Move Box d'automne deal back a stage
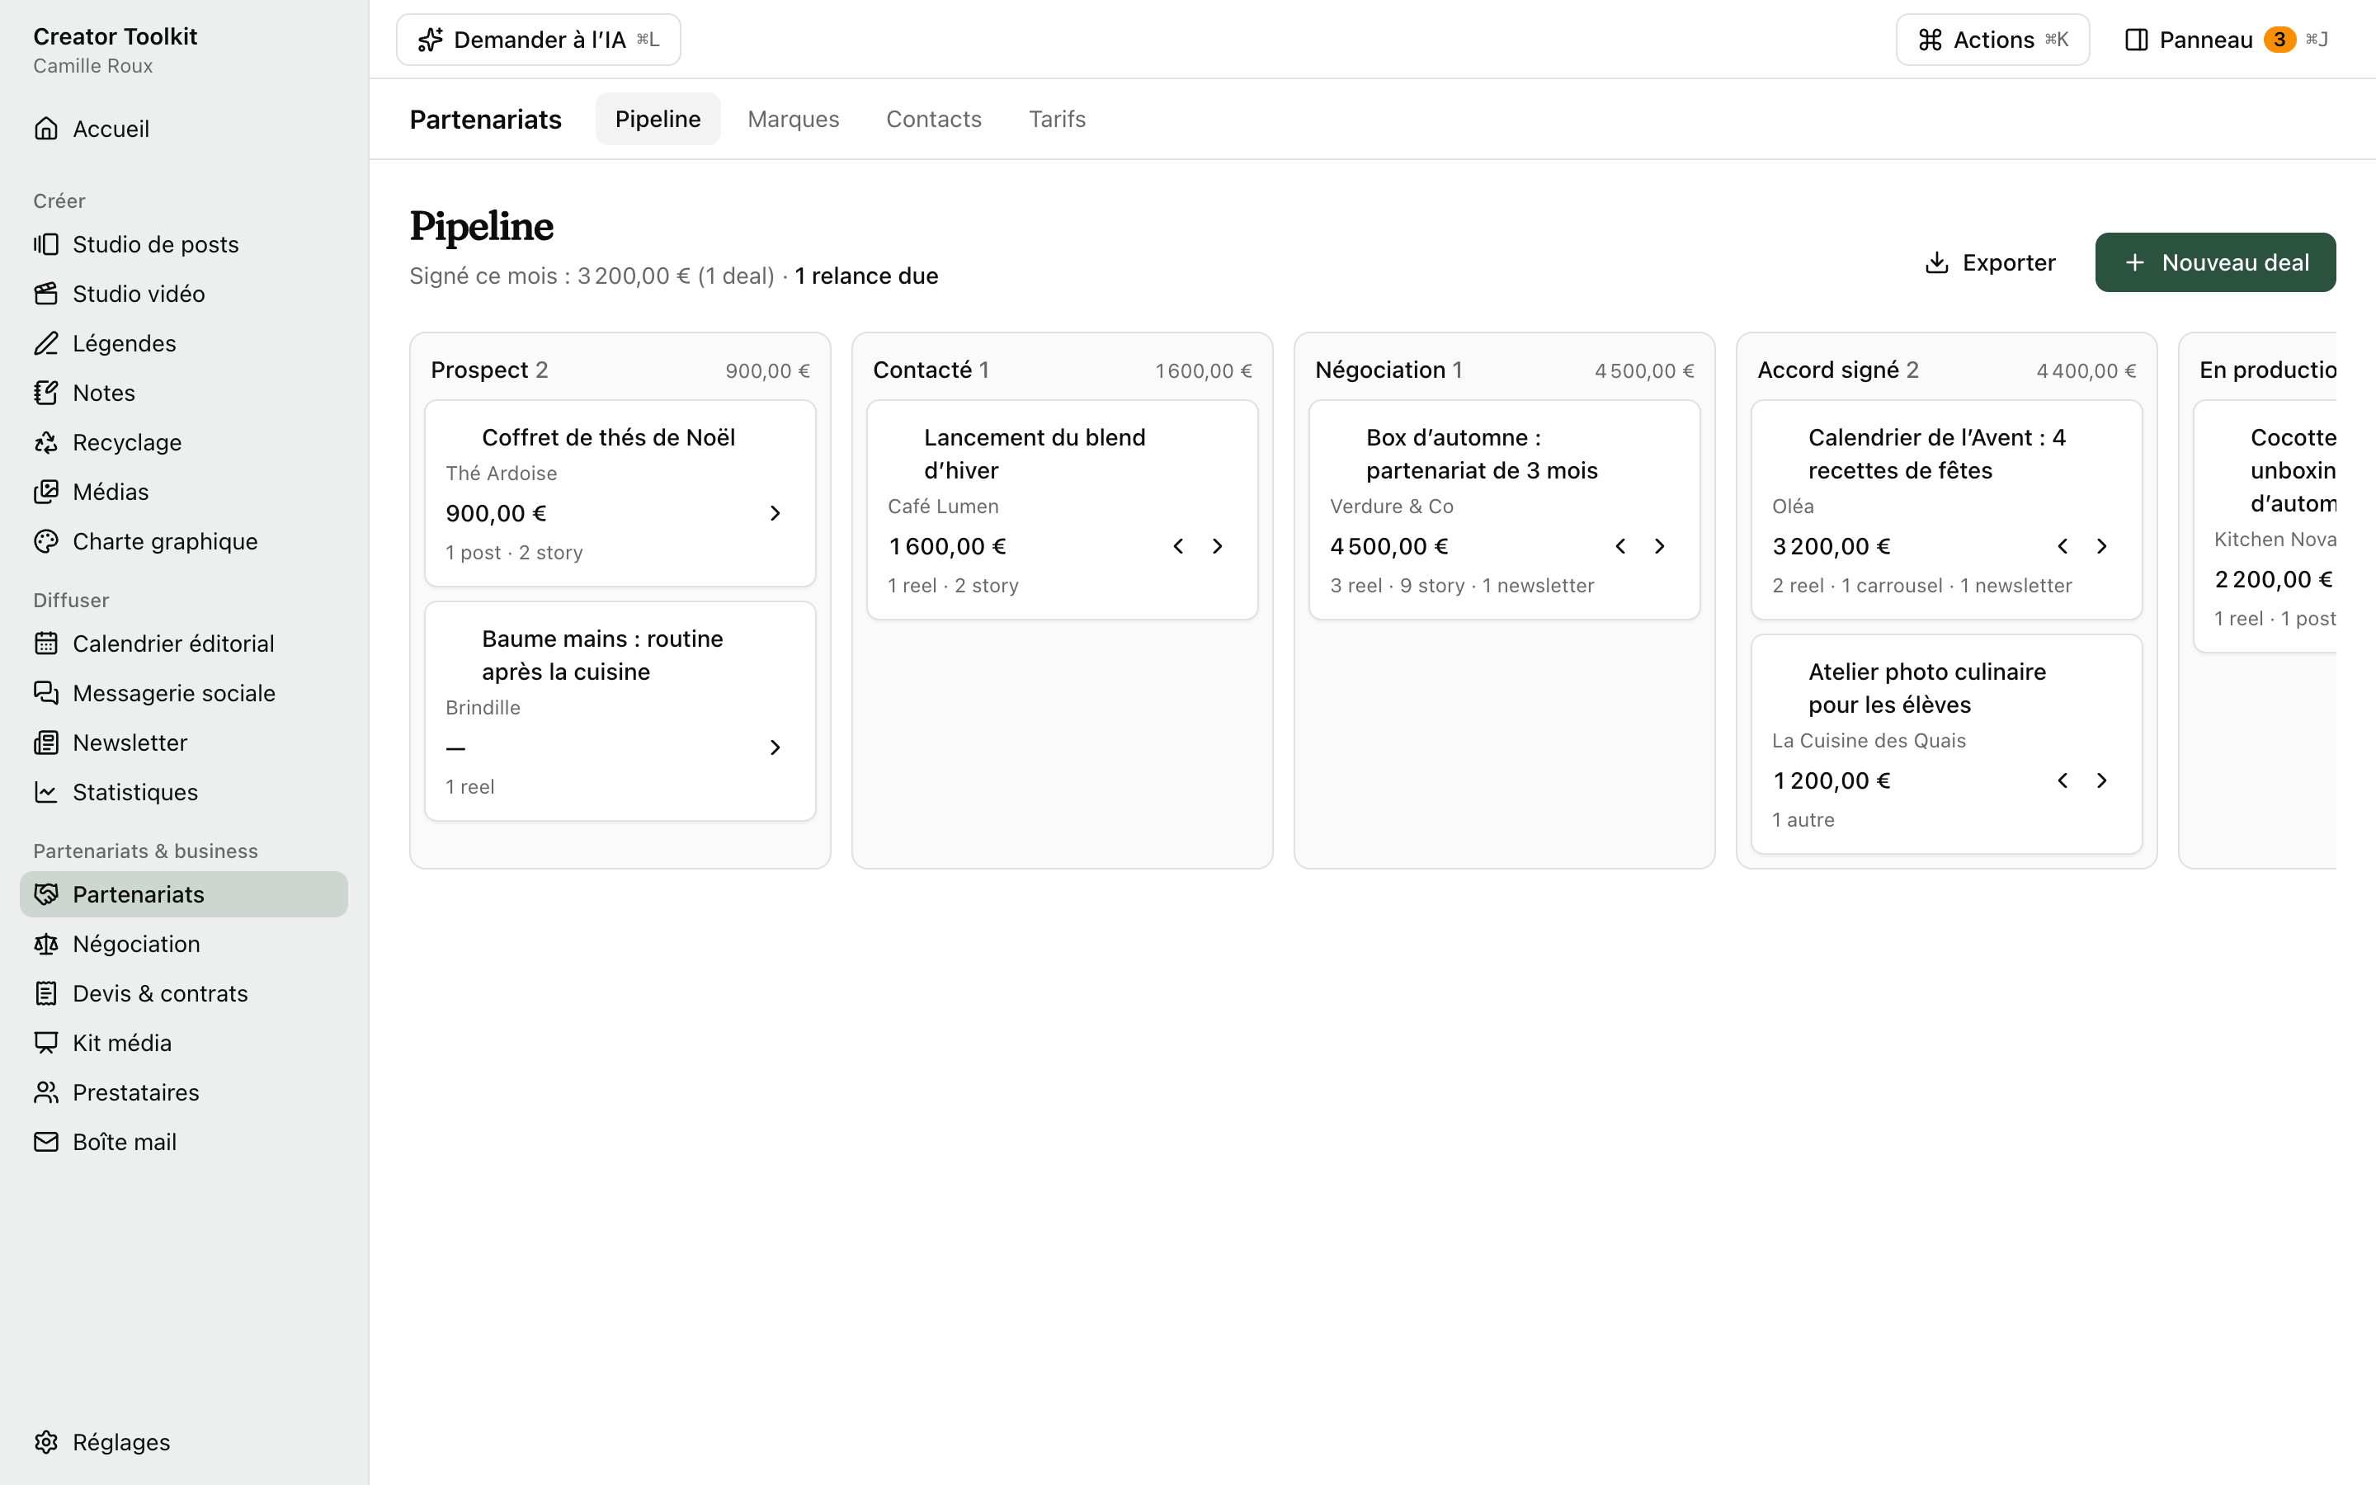This screenshot has height=1485, width=2376. (x=1620, y=546)
